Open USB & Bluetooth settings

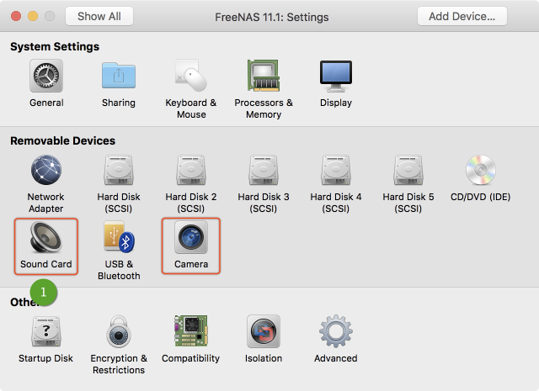tap(119, 239)
